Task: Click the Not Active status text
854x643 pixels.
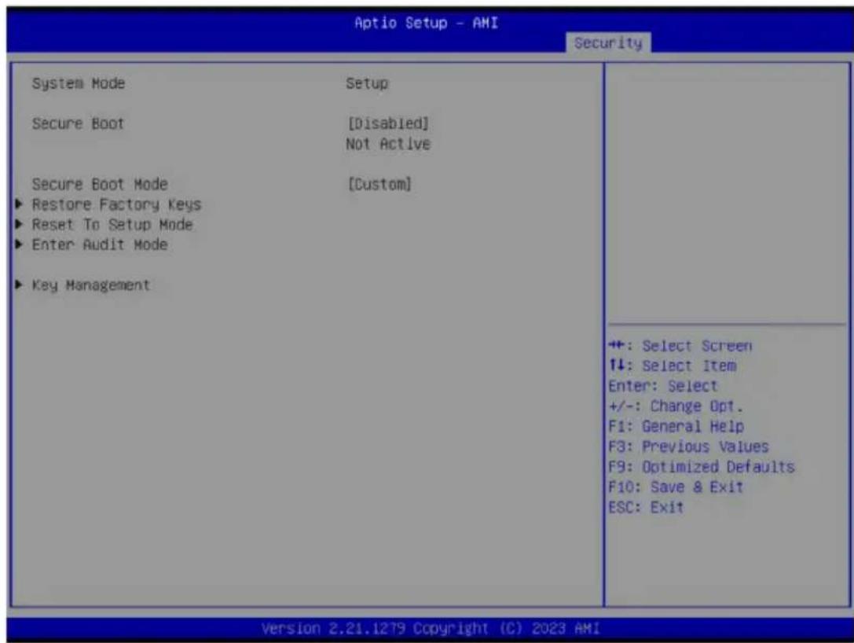Action: [388, 144]
